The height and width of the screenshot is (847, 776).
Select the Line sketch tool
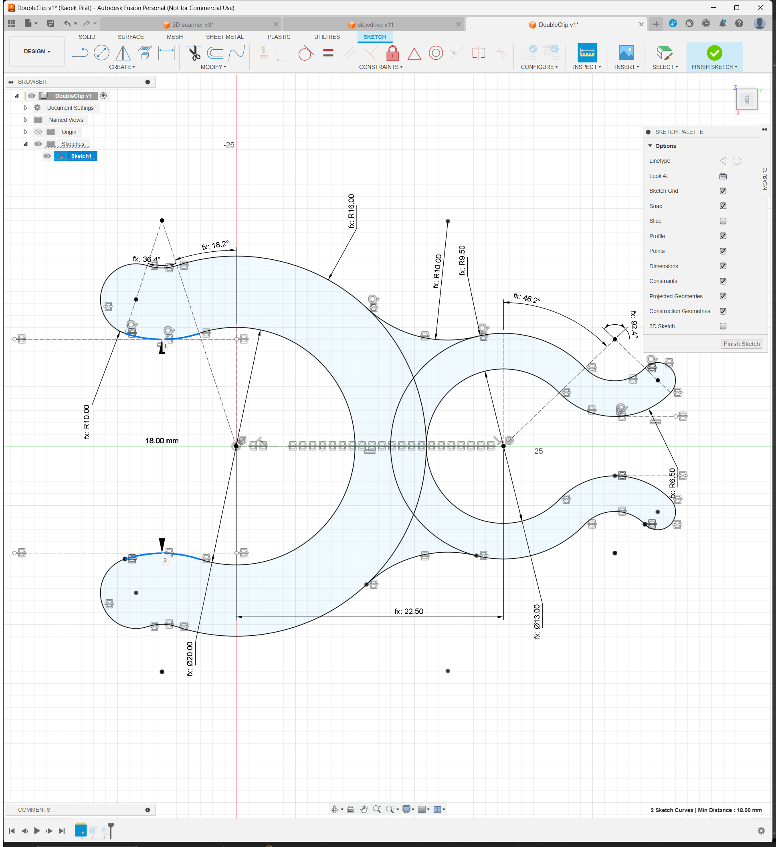click(x=80, y=53)
